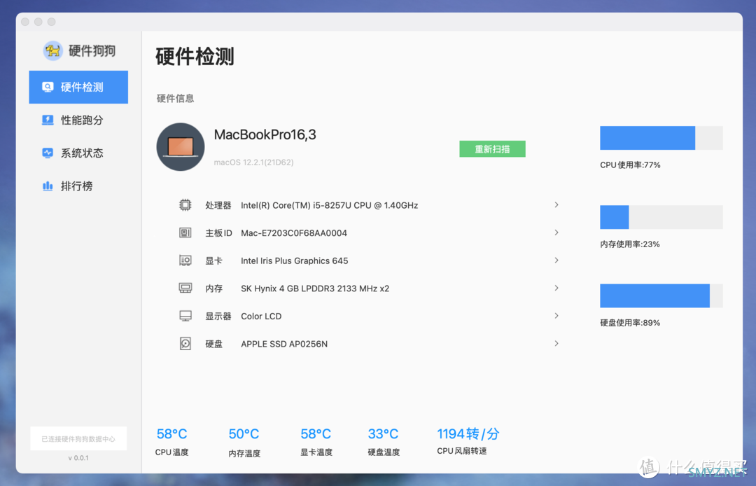Expand the 硬盘 row chevron
Screen dimensions: 756x486
(x=556, y=344)
